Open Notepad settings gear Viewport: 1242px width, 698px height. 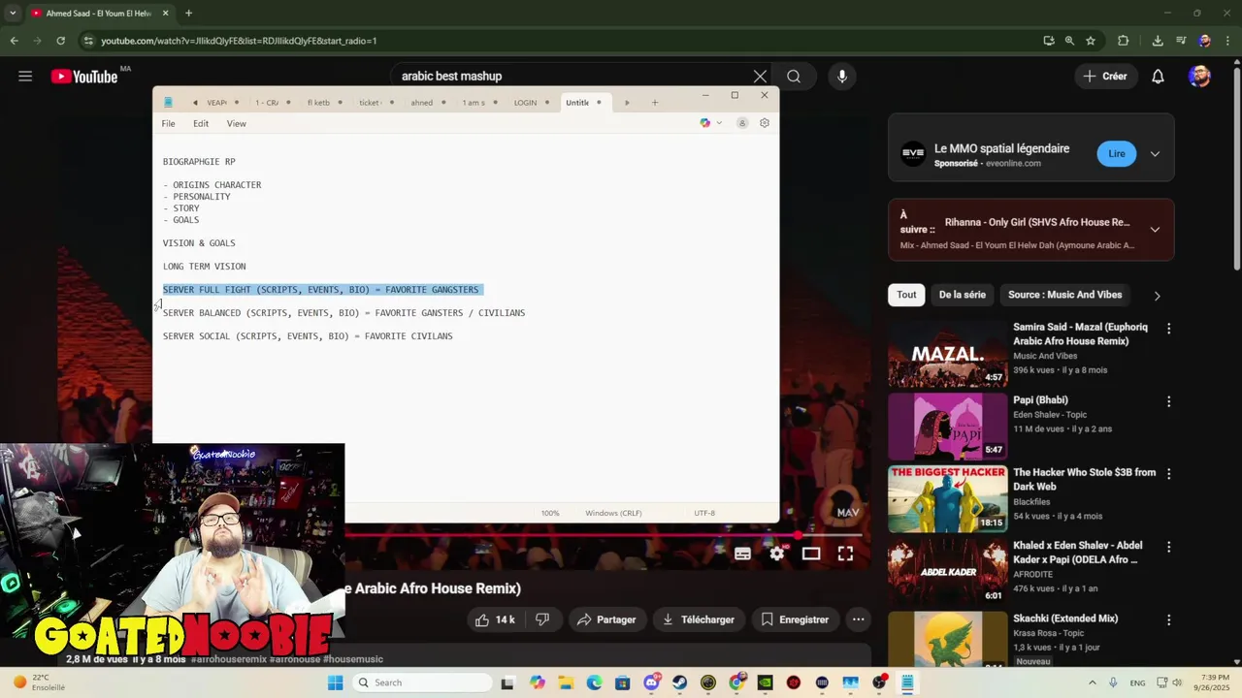(x=765, y=123)
